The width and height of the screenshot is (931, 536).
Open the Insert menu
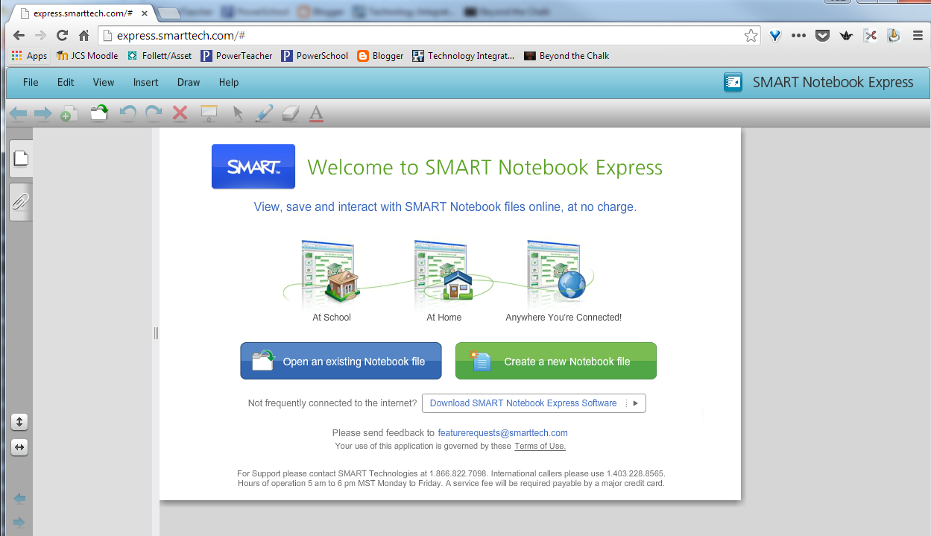pyautogui.click(x=146, y=83)
